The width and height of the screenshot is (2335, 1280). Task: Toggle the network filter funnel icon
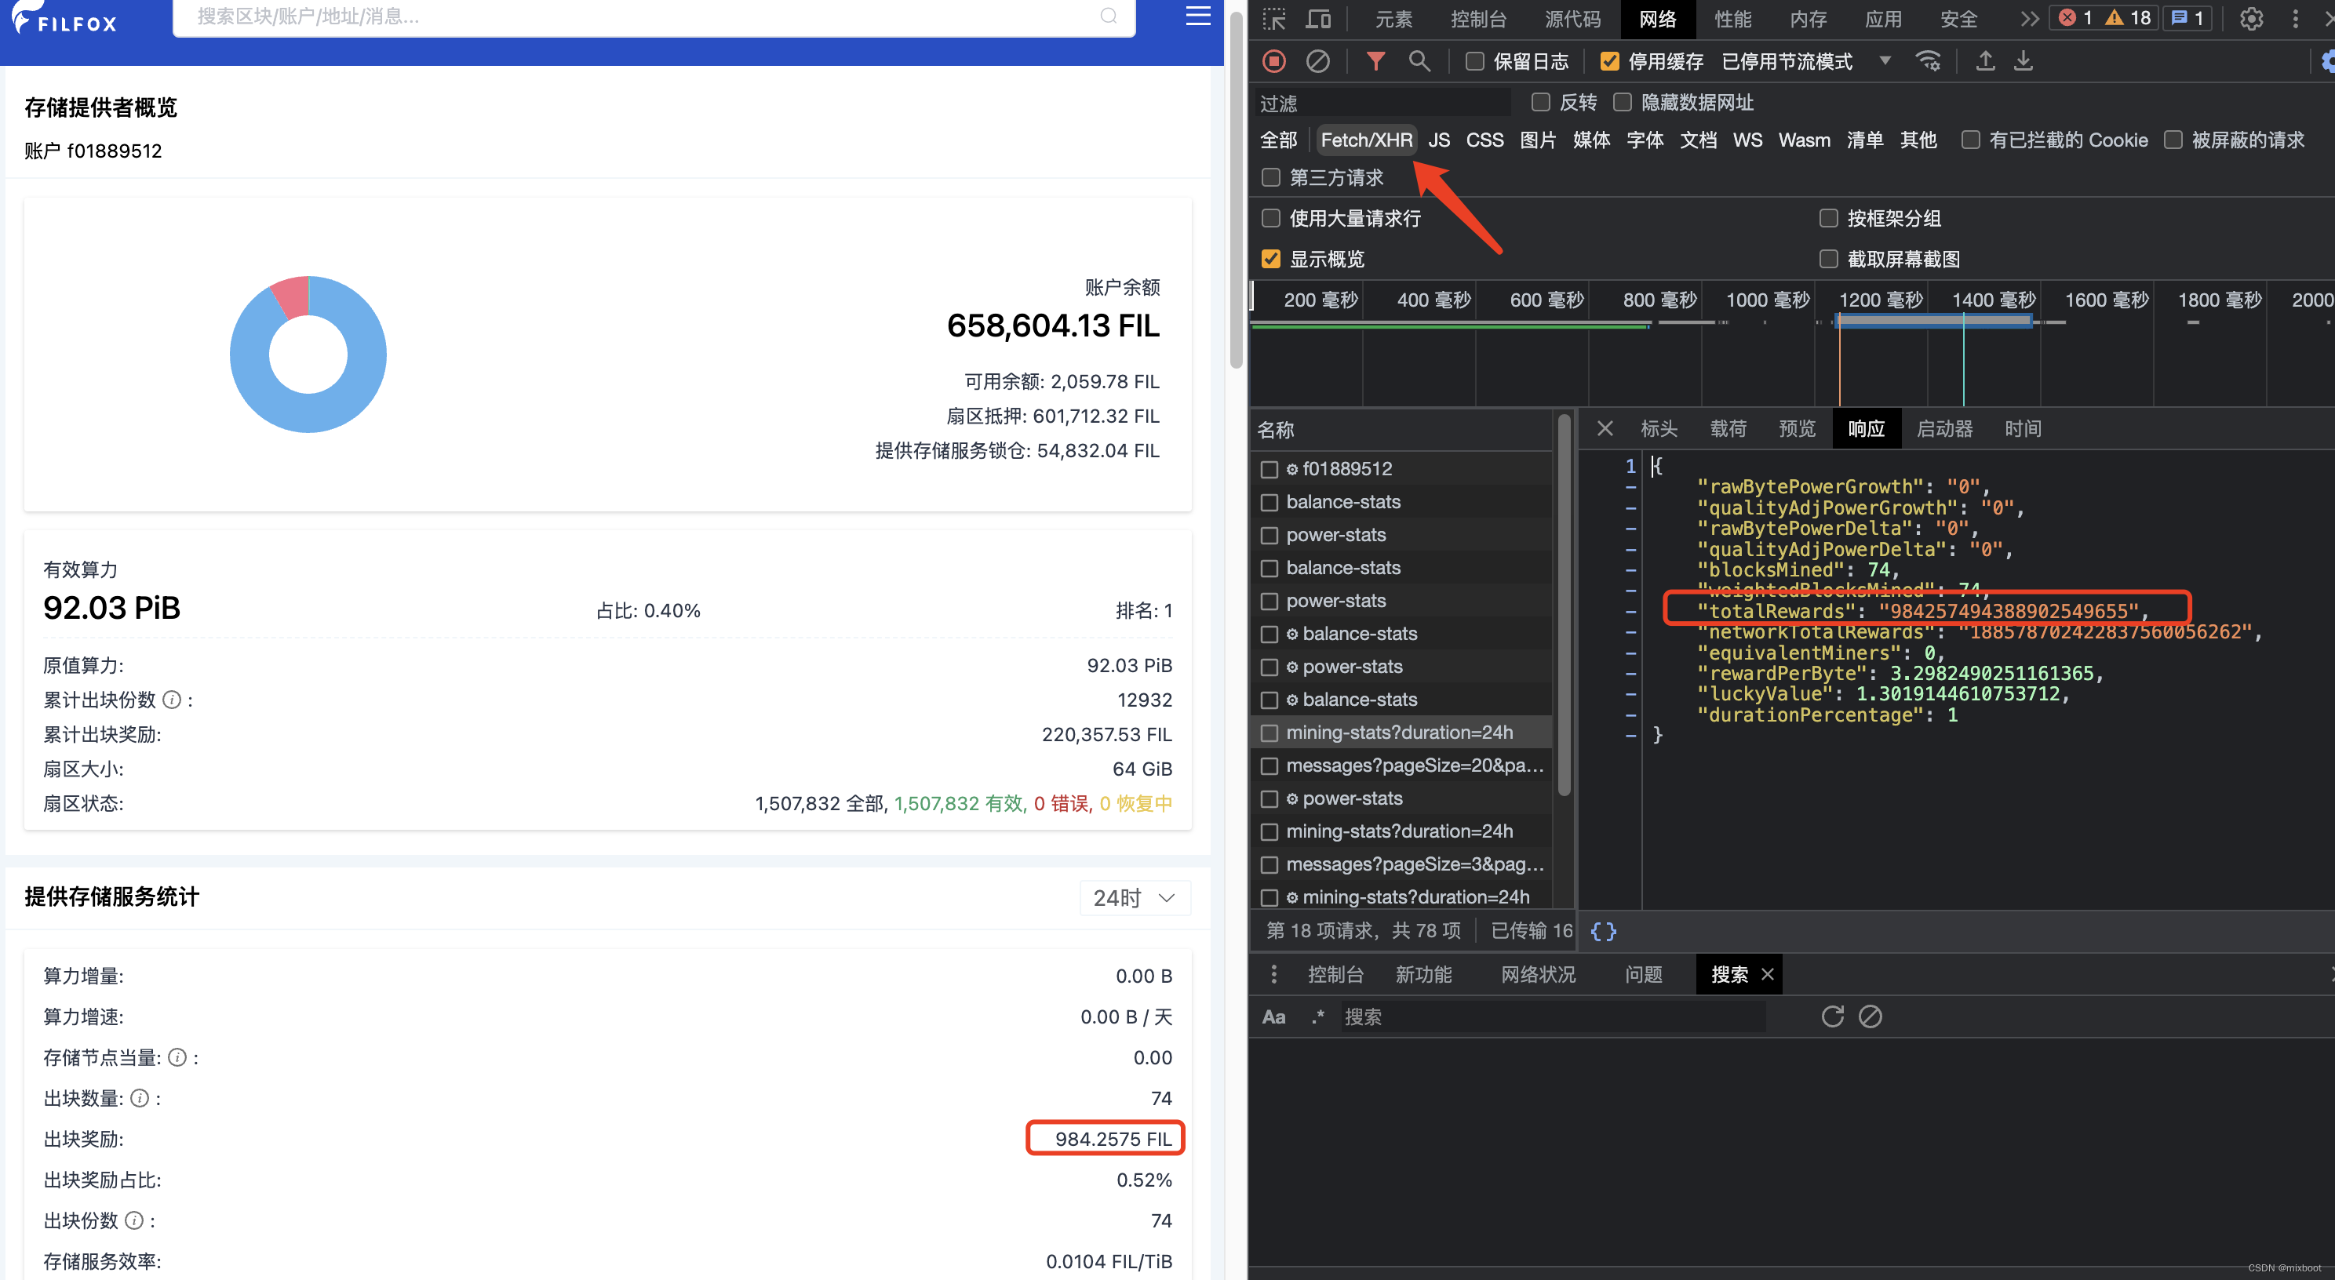[x=1375, y=62]
